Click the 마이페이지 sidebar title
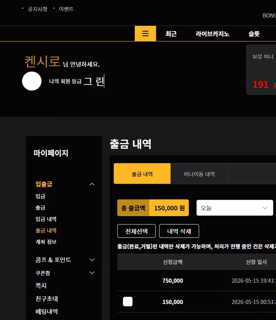Image resolution: width=276 pixels, height=320 pixels. [x=51, y=153]
